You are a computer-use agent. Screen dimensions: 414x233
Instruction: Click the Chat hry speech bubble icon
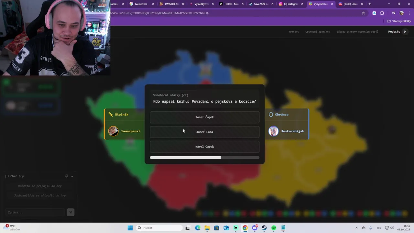pyautogui.click(x=7, y=176)
